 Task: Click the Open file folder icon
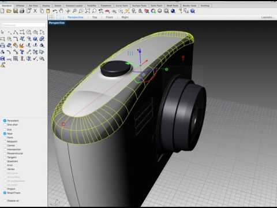point(9,11)
